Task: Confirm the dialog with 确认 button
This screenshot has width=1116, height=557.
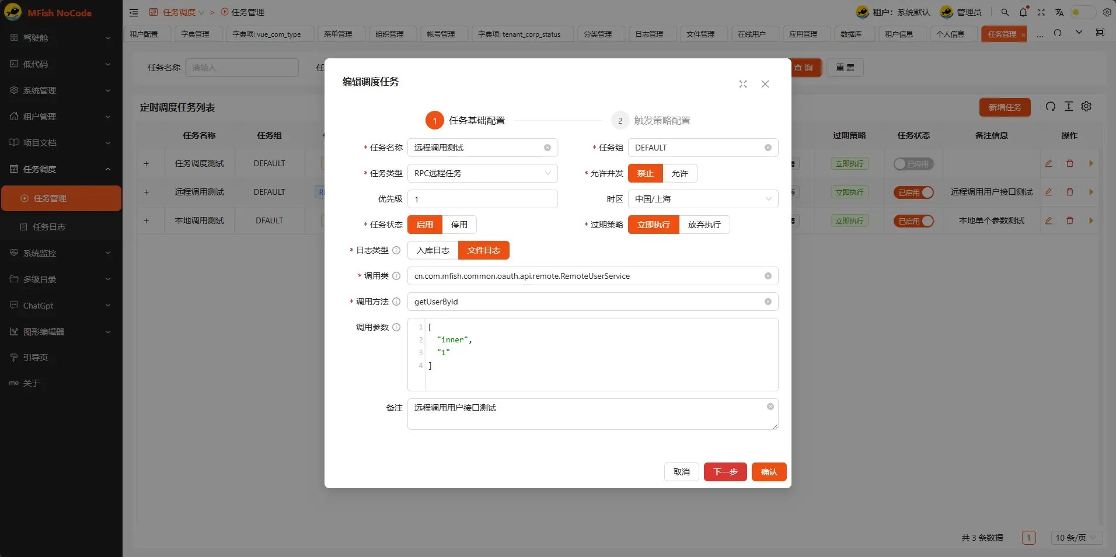Action: pos(769,472)
